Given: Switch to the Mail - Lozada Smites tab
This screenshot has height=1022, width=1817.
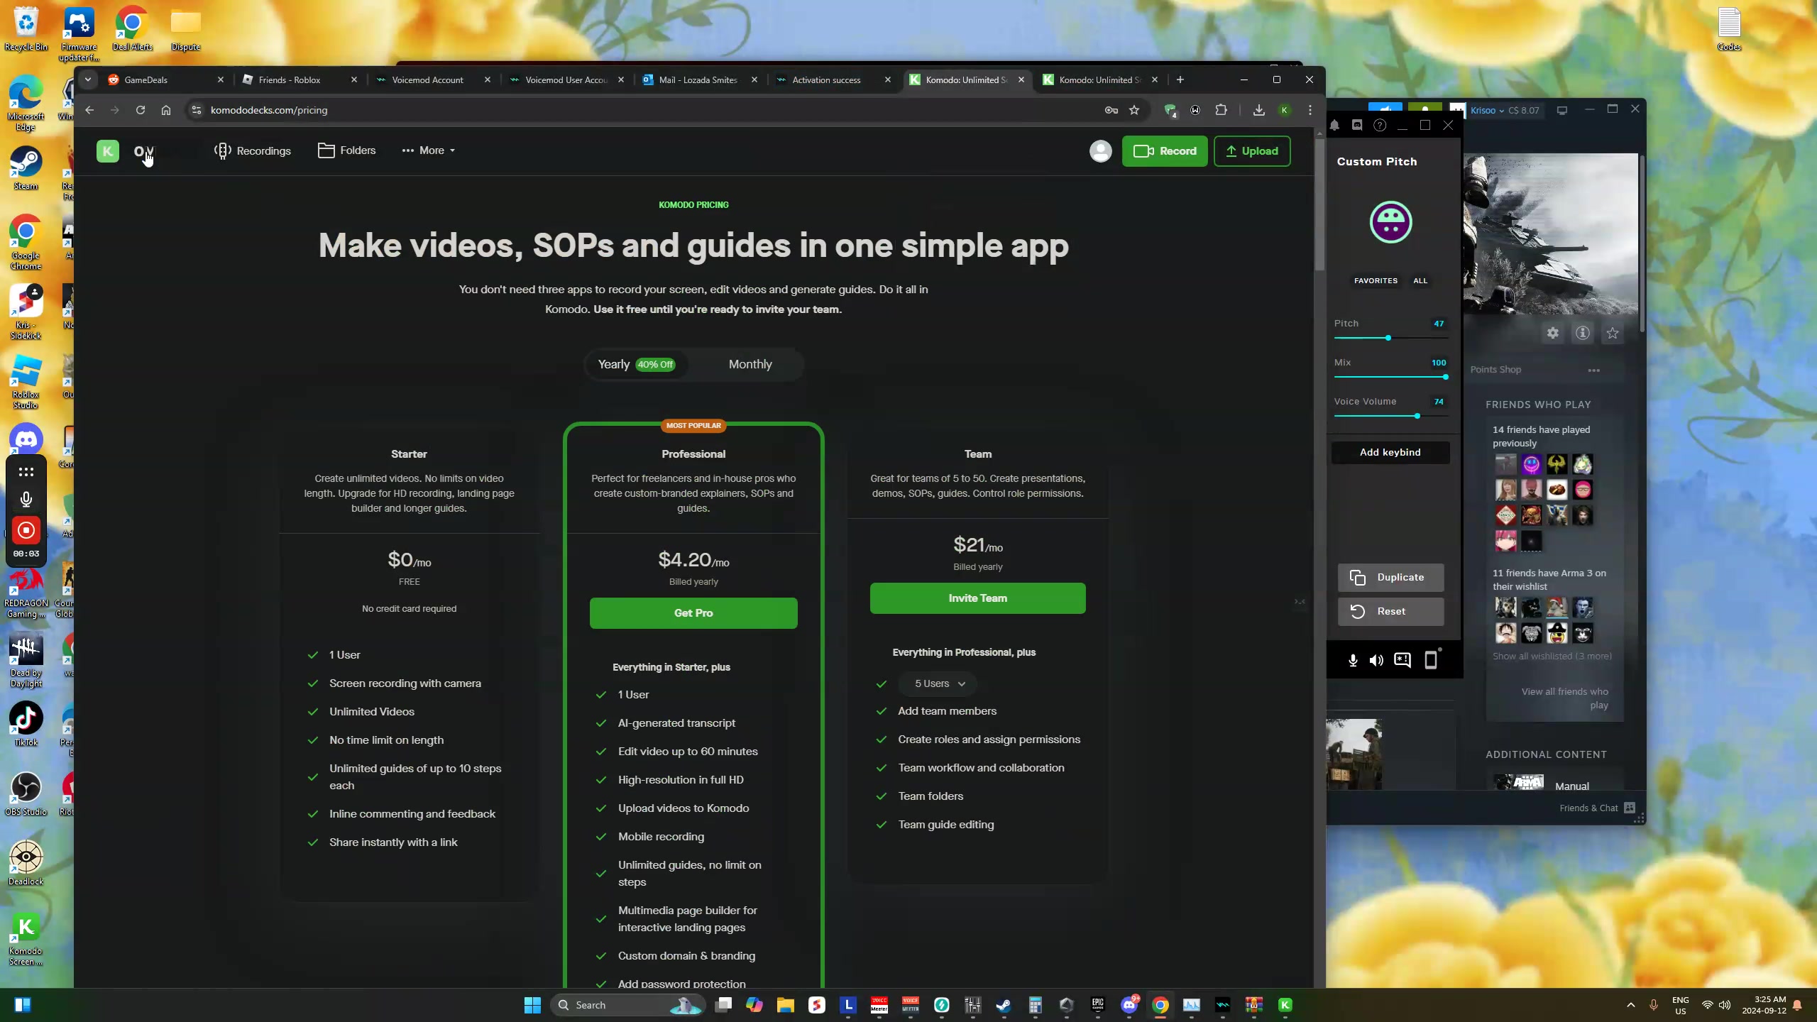Looking at the screenshot, I should (x=699, y=80).
